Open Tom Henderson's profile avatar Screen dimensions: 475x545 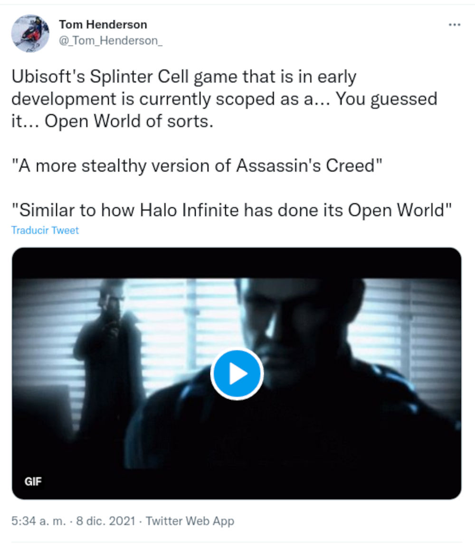click(30, 33)
